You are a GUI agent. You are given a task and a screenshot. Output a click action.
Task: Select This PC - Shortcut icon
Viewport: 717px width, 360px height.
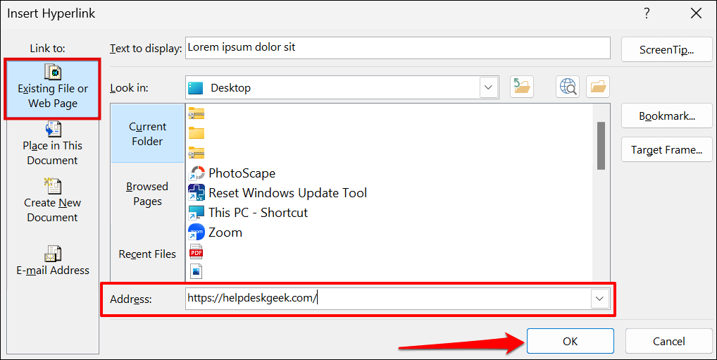[x=197, y=213]
